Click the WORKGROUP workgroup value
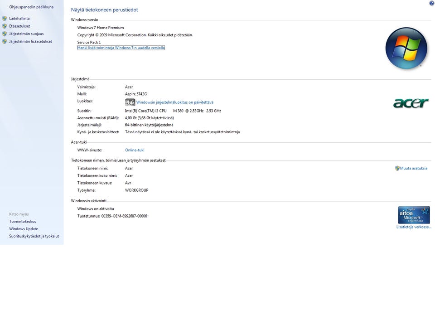Screen dimensions: 435x320 point(137,190)
